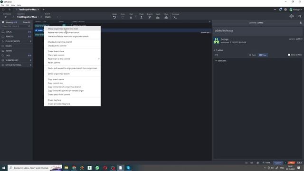304x171 pixels.
Task: Choose Copy link to branch origin/max-branch
Action: click(72, 87)
